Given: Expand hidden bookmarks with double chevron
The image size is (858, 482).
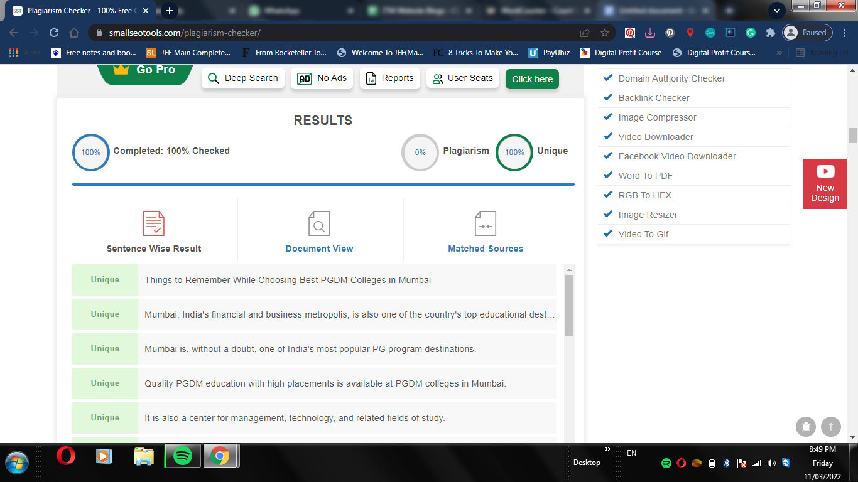Looking at the screenshot, I should click(x=779, y=53).
